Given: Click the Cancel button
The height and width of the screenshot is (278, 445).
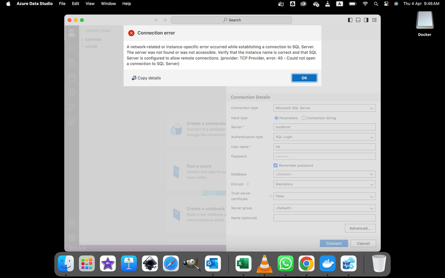Looking at the screenshot, I should [363, 243].
